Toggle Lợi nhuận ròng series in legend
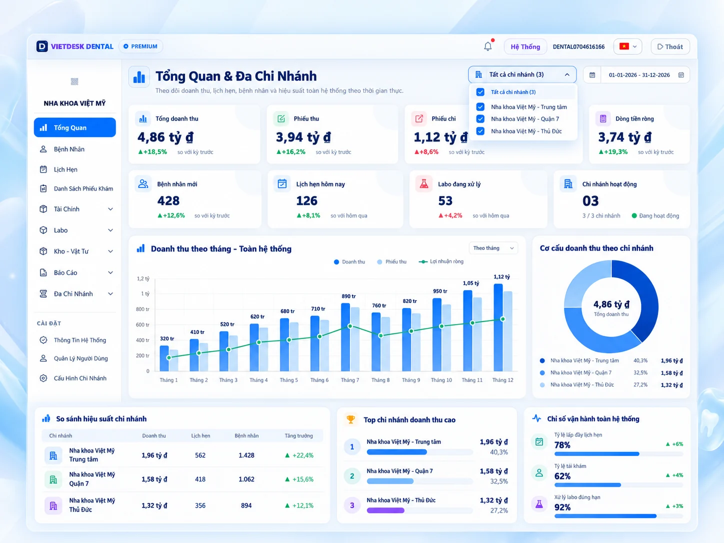724x543 pixels. click(x=441, y=261)
